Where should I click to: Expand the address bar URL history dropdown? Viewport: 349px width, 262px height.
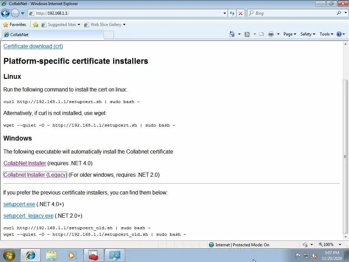tap(225, 13)
